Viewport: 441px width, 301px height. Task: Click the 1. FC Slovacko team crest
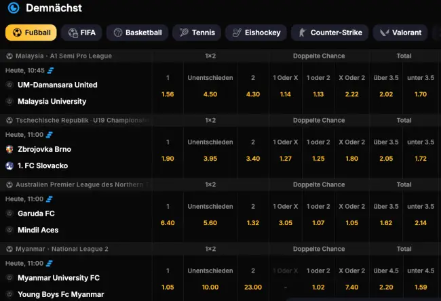9,165
